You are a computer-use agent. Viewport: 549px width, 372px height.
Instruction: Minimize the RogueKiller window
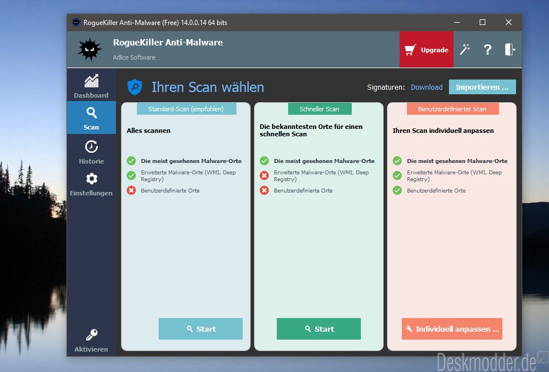[457, 22]
